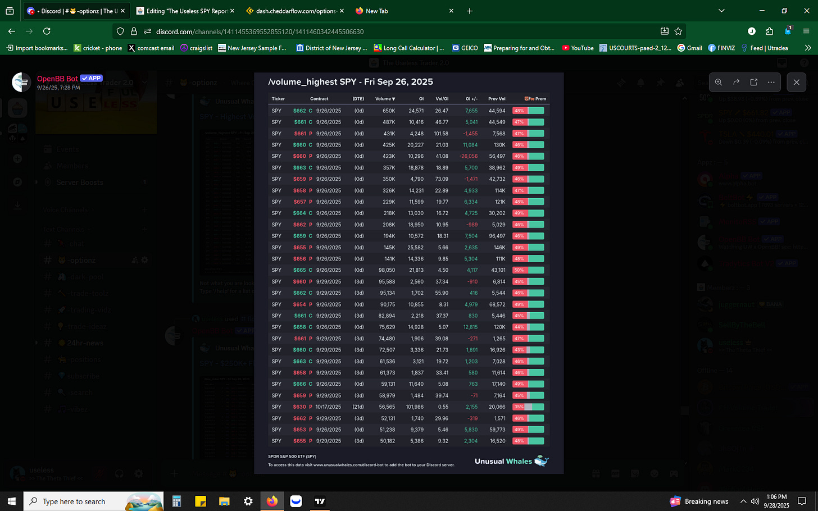
Task: Click the "Type here to search" taskbar box
Action: tap(93, 501)
